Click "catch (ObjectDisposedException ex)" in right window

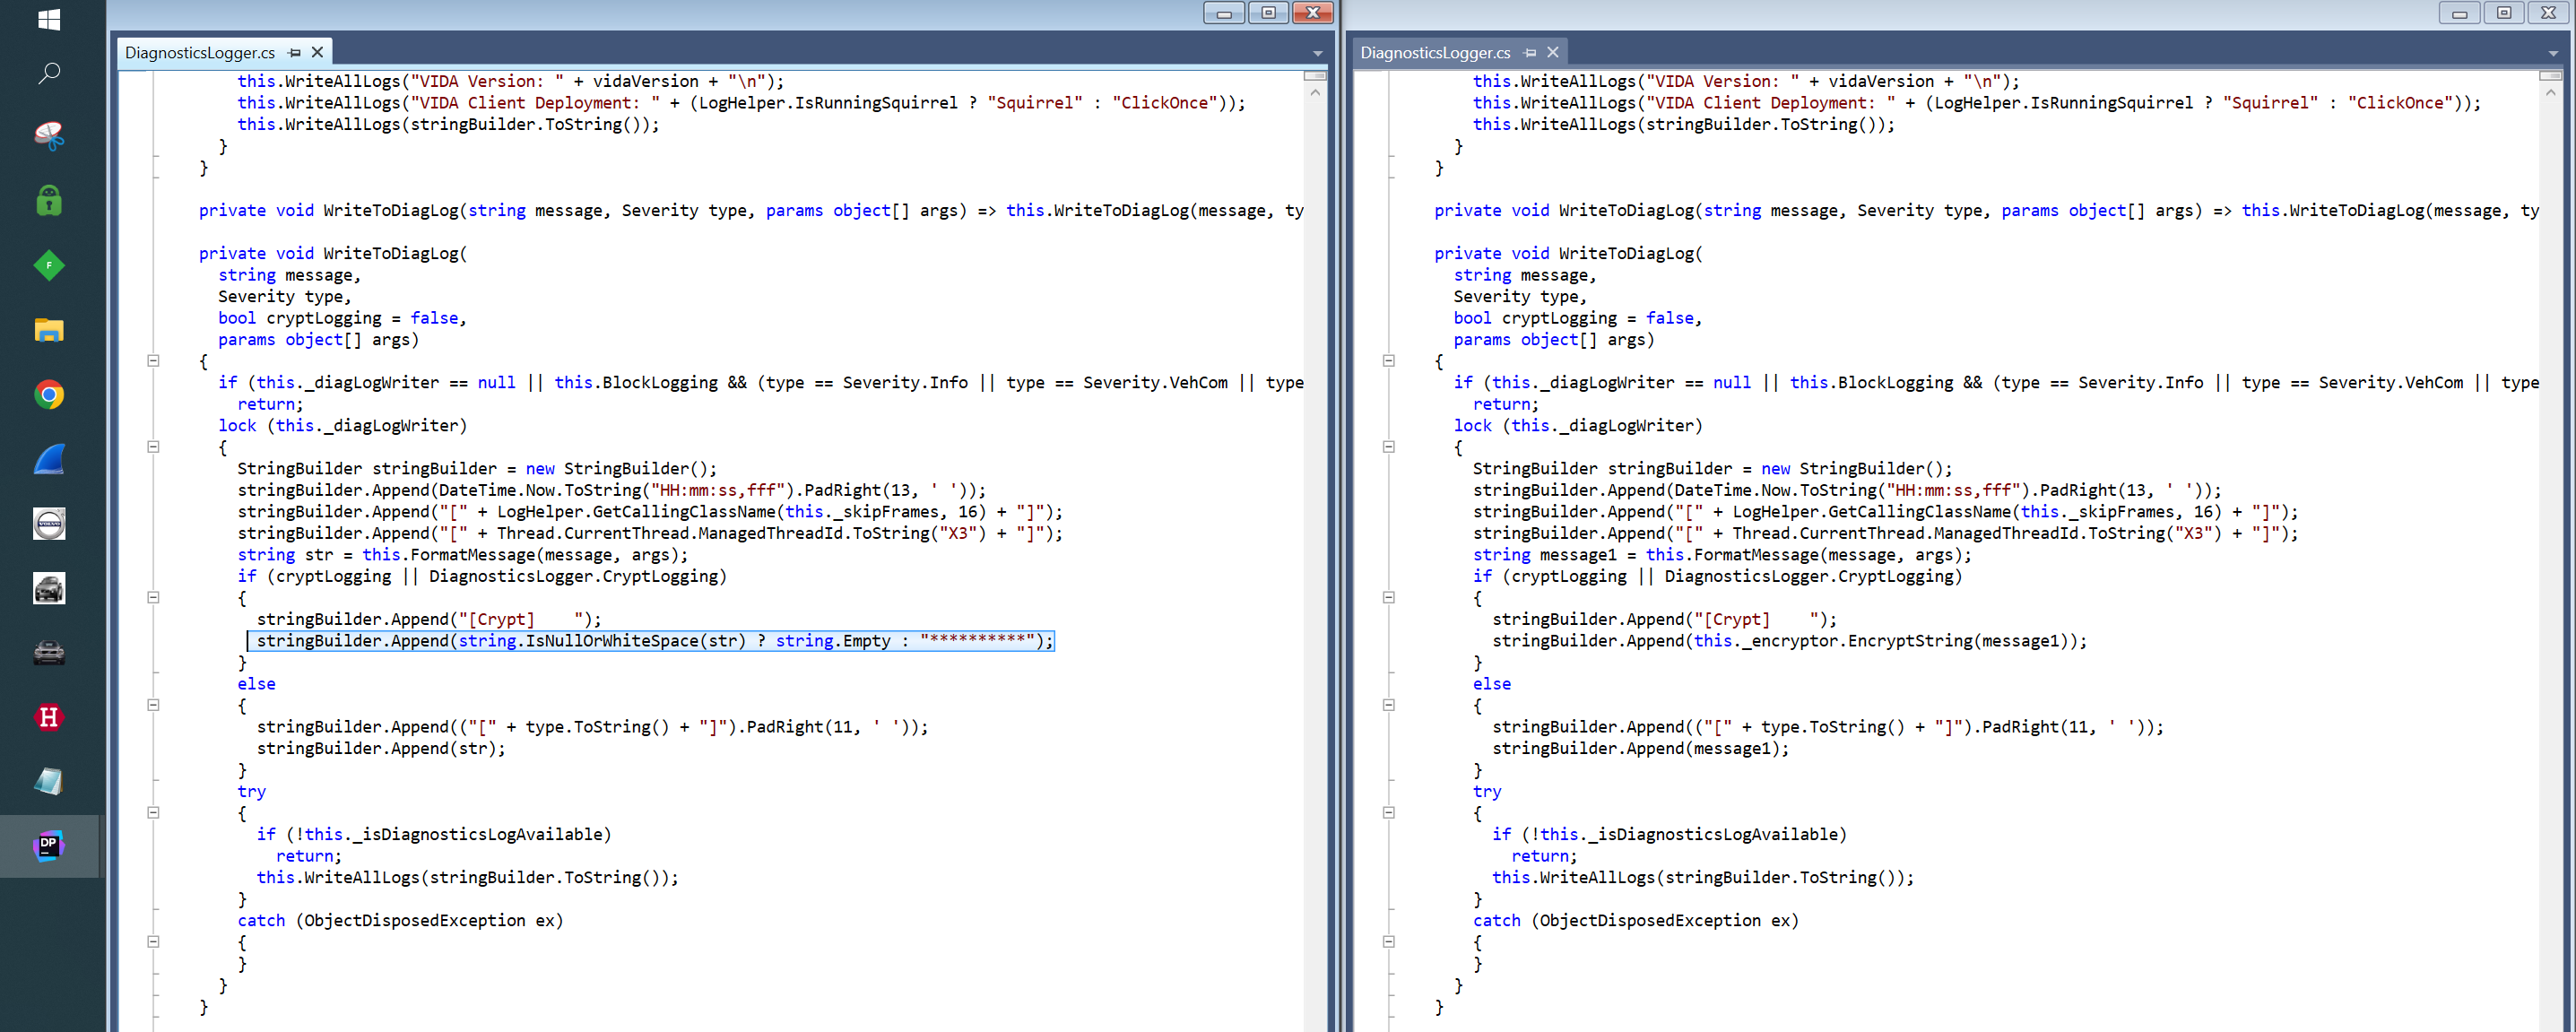1636,921
